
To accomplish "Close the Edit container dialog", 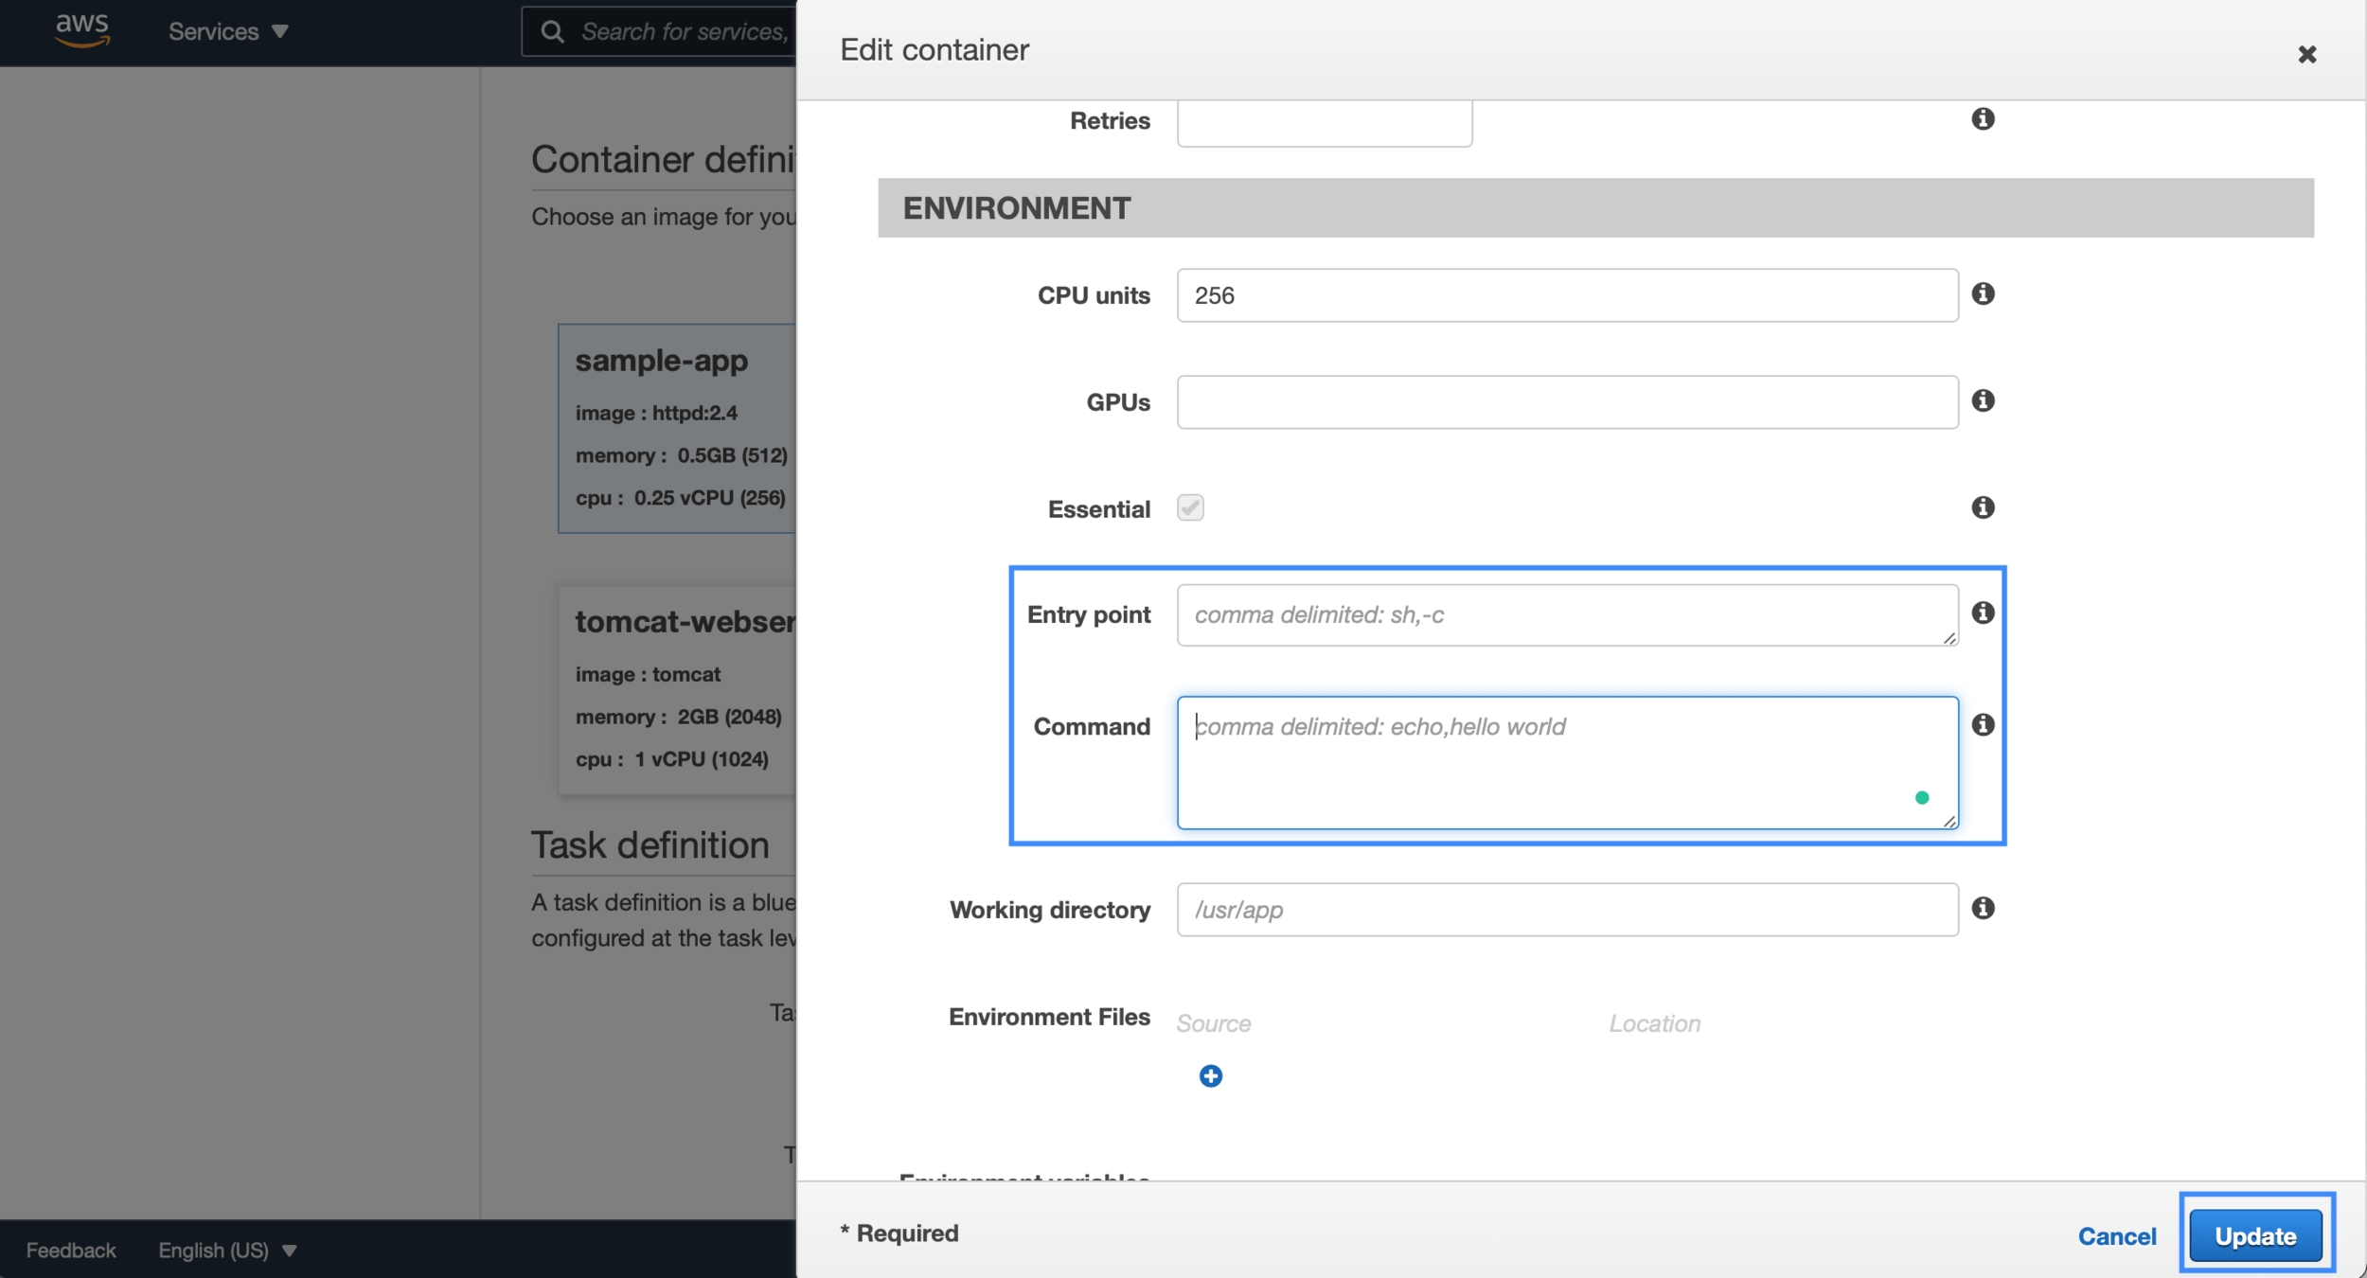I will pos(2307,54).
